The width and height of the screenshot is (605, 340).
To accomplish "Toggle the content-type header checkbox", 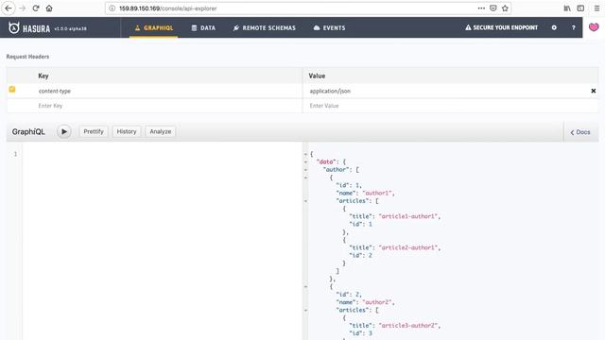I will click(12, 90).
